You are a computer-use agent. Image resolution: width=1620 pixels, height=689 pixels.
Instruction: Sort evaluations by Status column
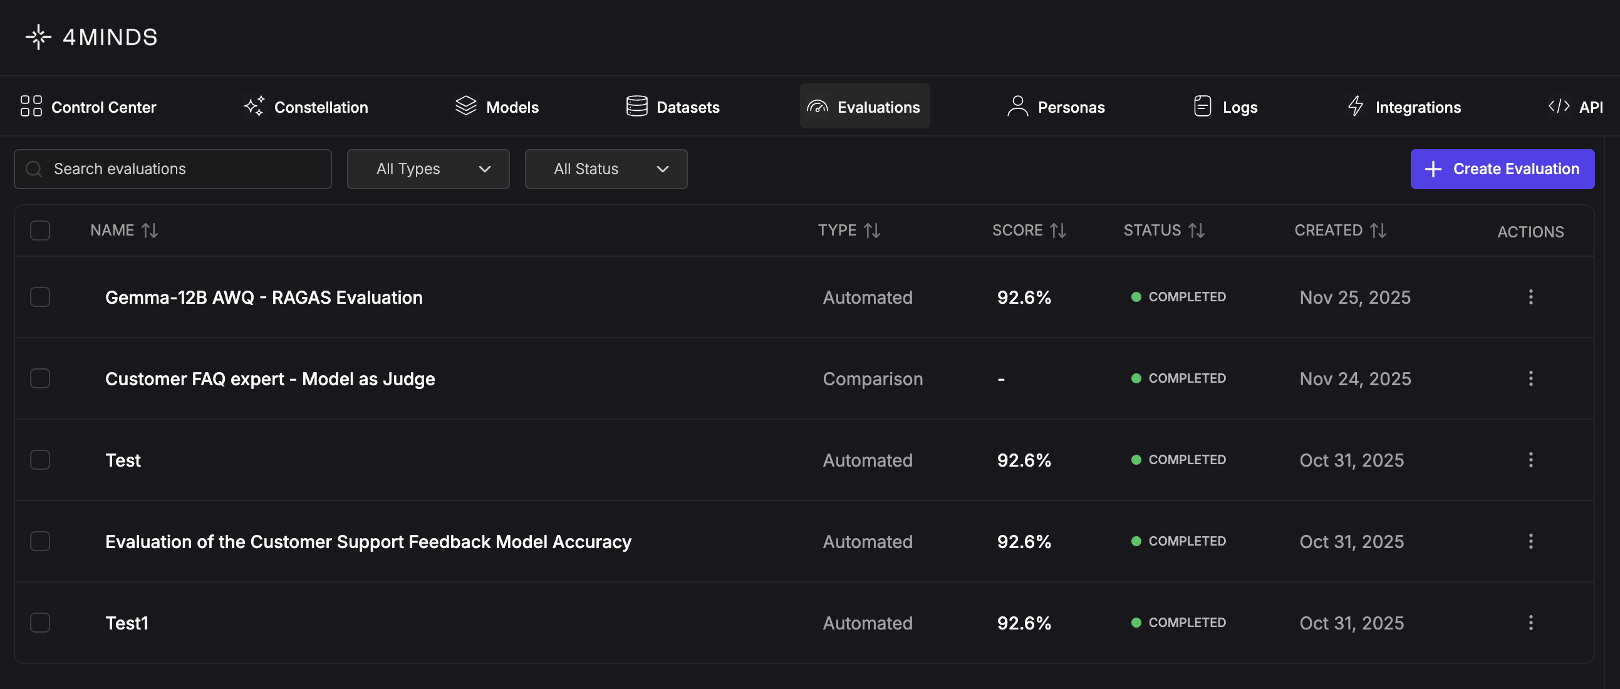pos(1196,231)
